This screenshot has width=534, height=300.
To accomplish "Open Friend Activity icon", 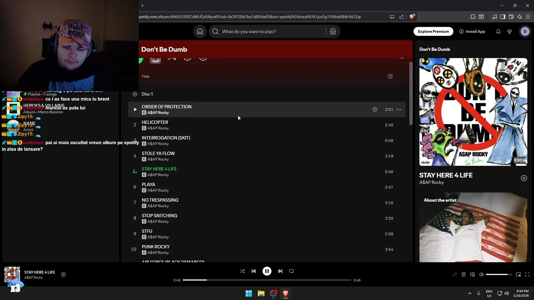I will 509,31.
